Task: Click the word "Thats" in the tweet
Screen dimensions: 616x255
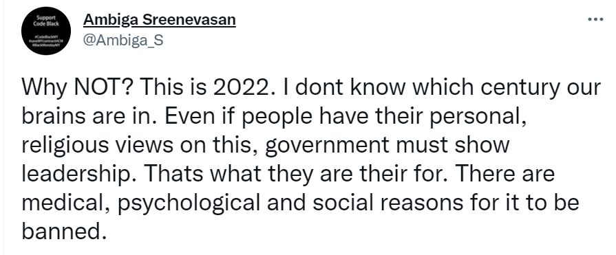Action: click(171, 174)
